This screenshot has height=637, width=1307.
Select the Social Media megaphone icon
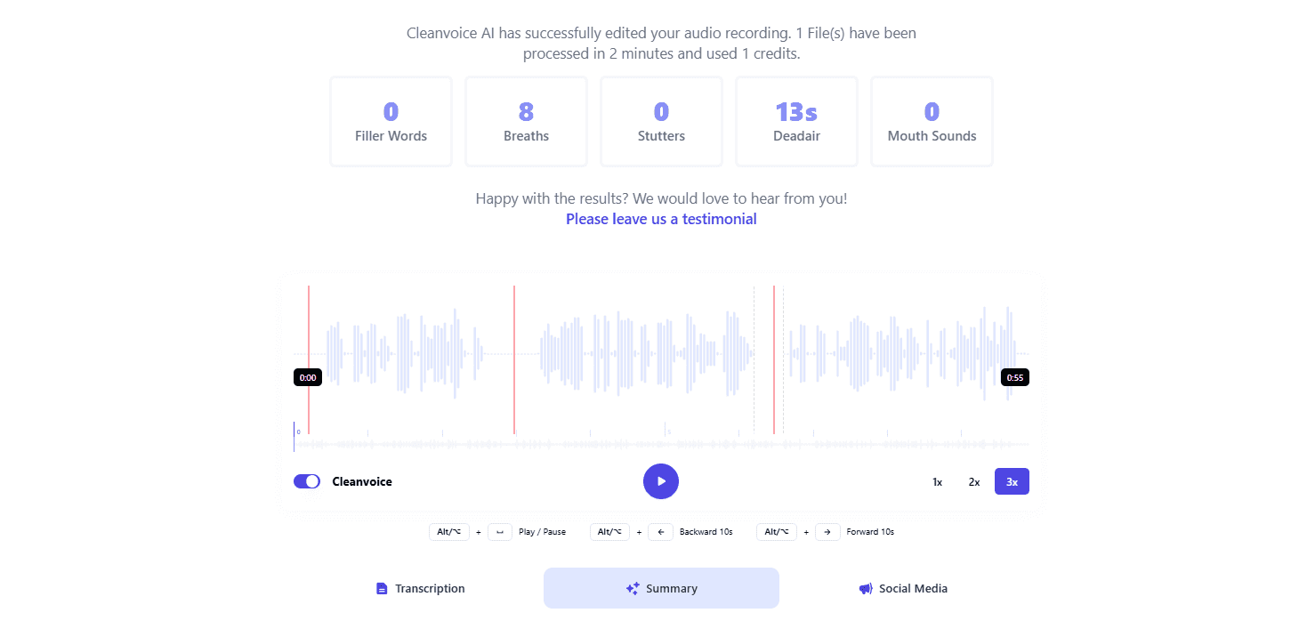coord(865,588)
